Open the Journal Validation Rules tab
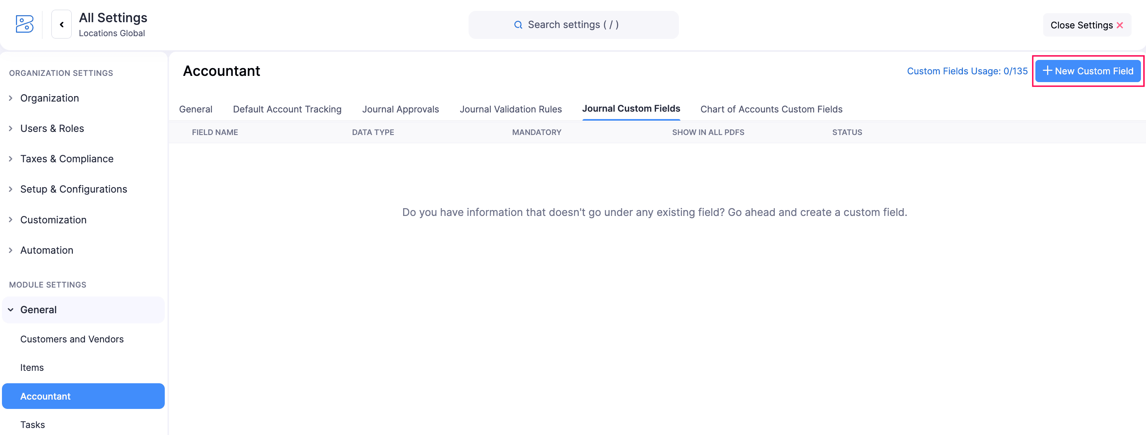 [x=510, y=109]
